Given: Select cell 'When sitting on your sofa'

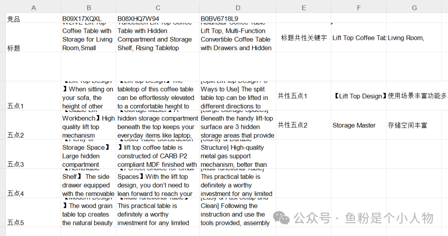Looking at the screenshot, I should click(89, 96).
